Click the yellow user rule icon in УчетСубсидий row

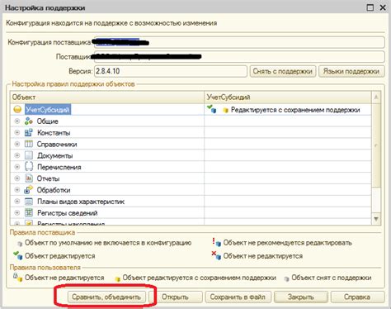225,110
